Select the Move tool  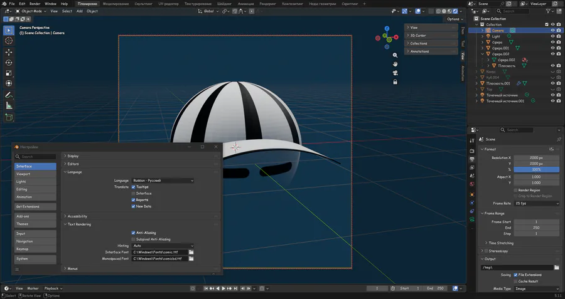point(9,52)
